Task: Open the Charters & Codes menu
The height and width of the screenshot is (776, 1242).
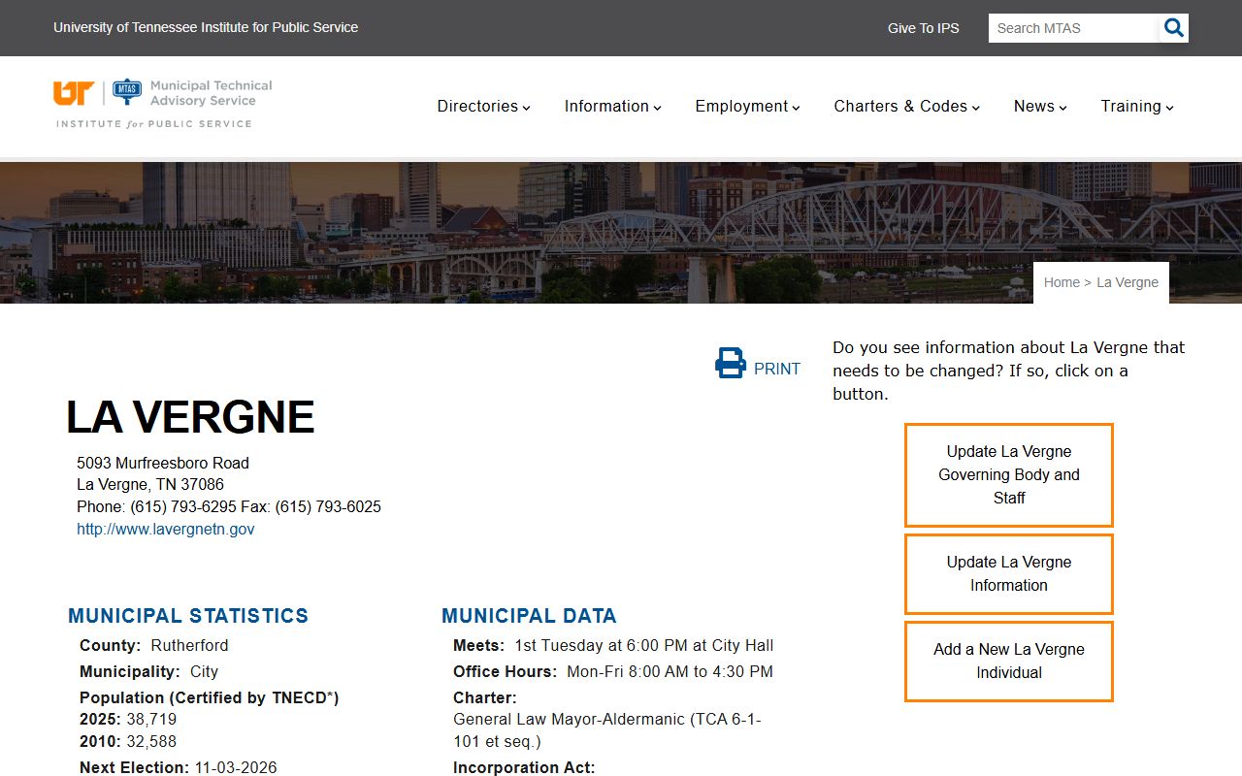Action: click(x=906, y=107)
